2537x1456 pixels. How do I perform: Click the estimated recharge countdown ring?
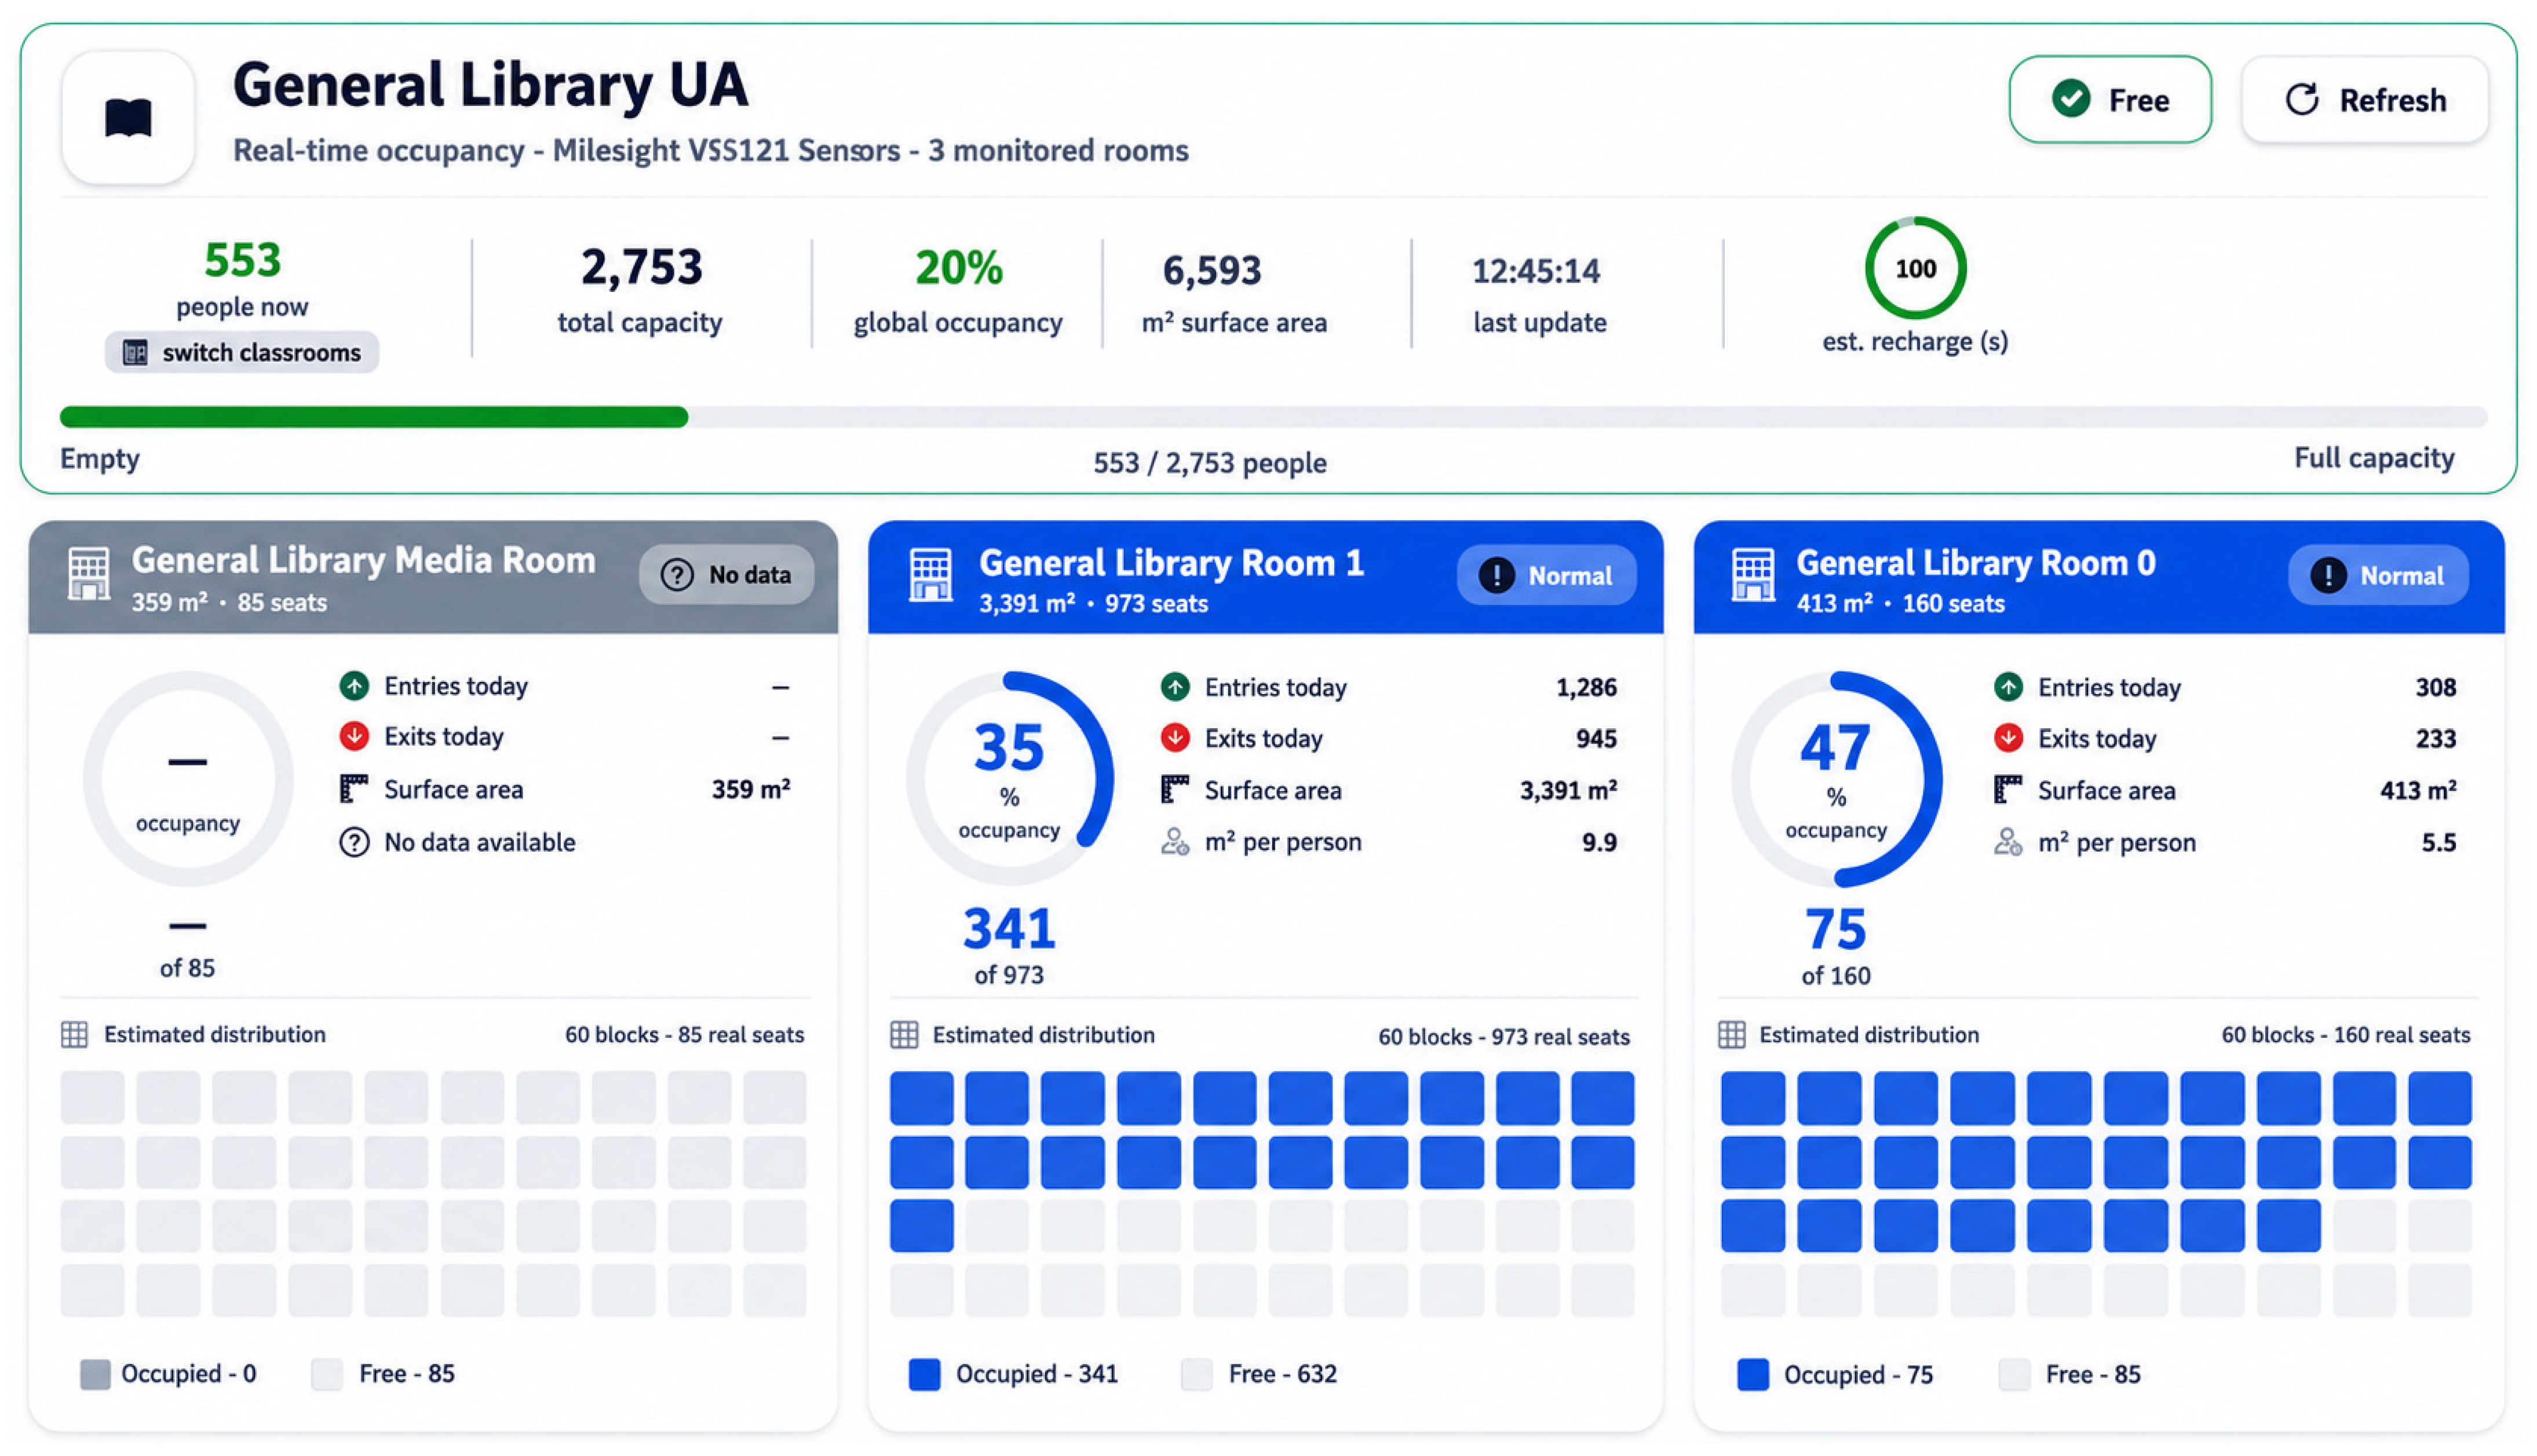coord(1915,268)
